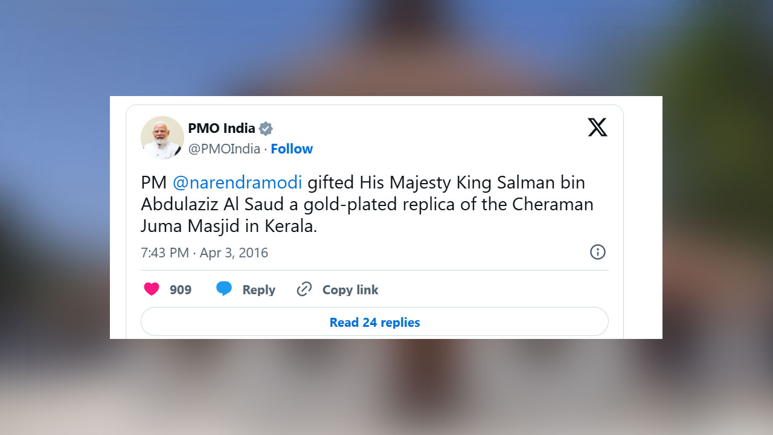Click the Copy link text

pyautogui.click(x=350, y=290)
